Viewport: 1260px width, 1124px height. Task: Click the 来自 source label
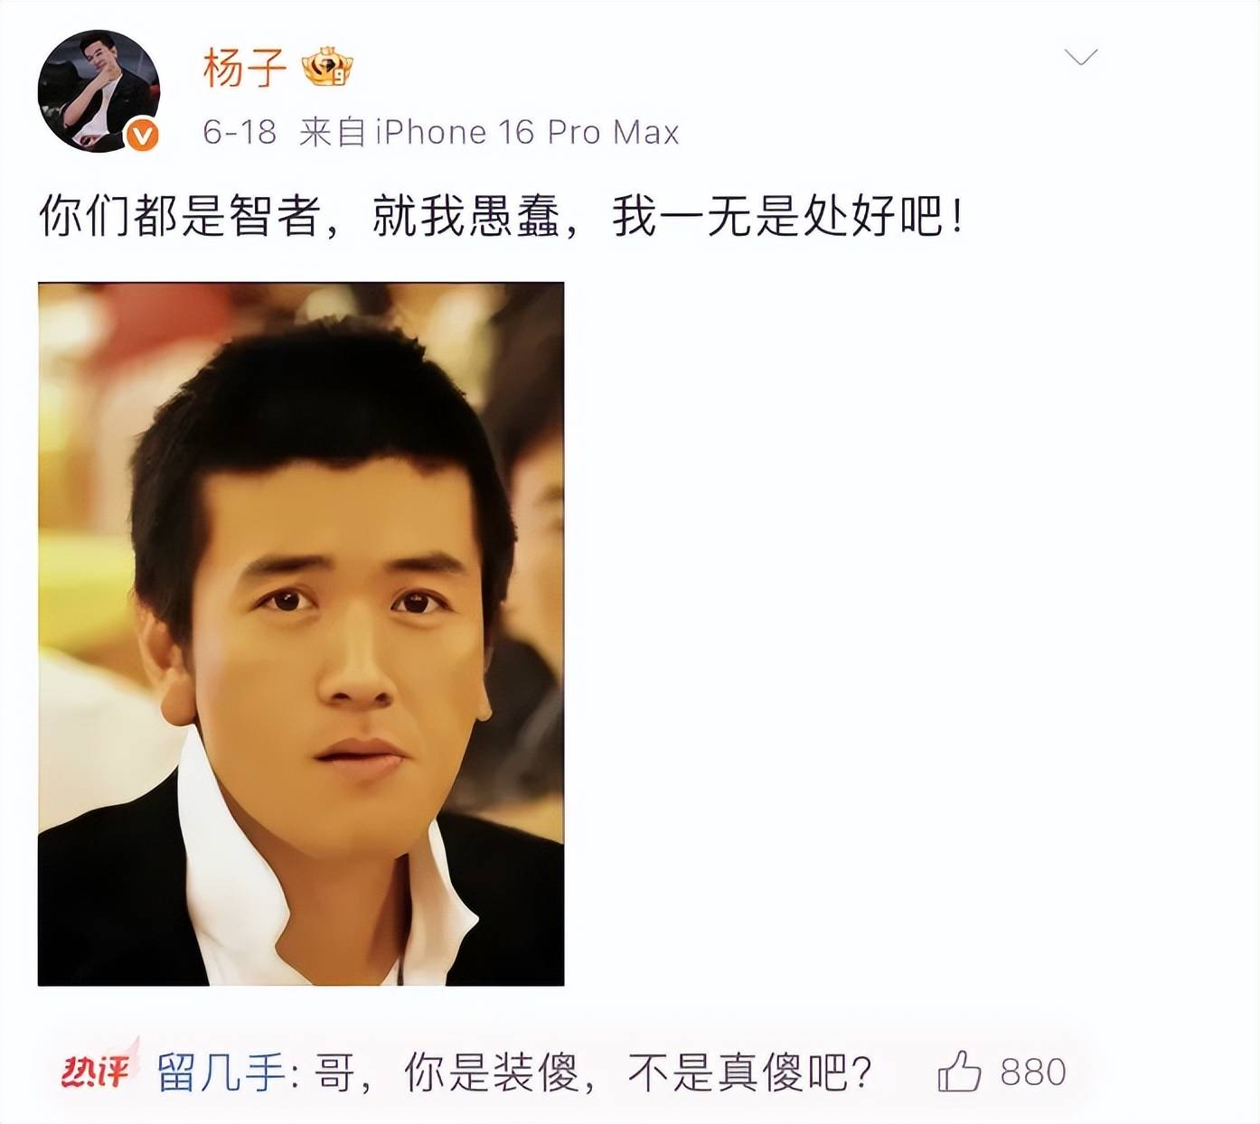[333, 133]
